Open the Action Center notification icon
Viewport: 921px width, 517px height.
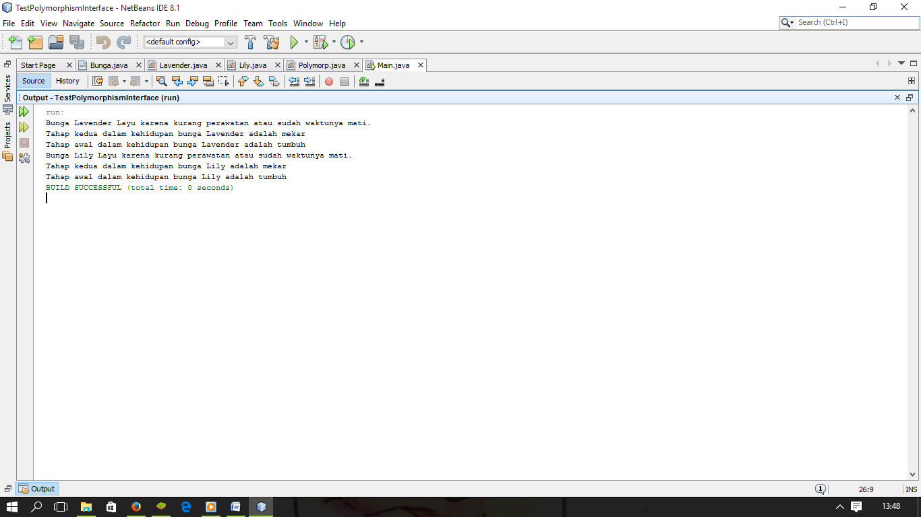(856, 507)
